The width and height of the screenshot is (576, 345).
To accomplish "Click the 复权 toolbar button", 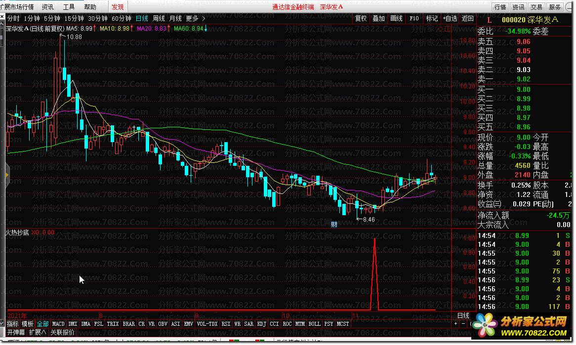I will 361,18.
